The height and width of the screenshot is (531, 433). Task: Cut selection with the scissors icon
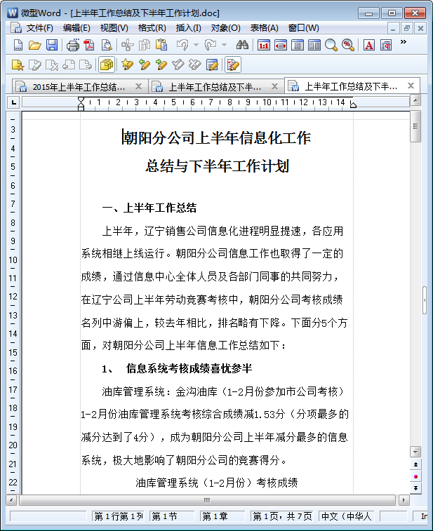[128, 45]
